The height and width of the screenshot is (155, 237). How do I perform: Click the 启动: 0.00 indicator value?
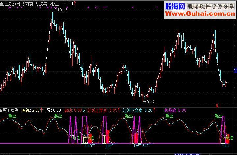(x=73, y=110)
